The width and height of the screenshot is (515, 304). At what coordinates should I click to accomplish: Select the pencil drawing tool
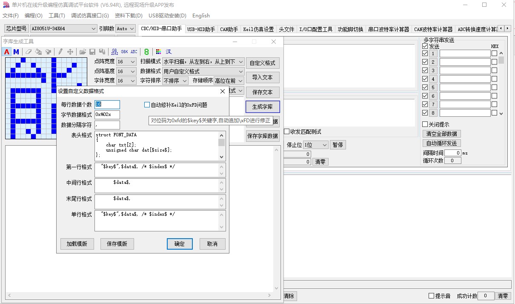[60, 52]
